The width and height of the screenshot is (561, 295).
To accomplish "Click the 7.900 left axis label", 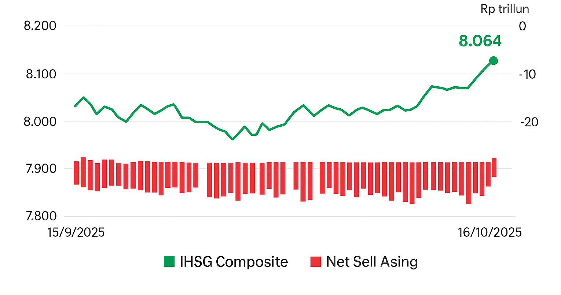I will 40,169.
